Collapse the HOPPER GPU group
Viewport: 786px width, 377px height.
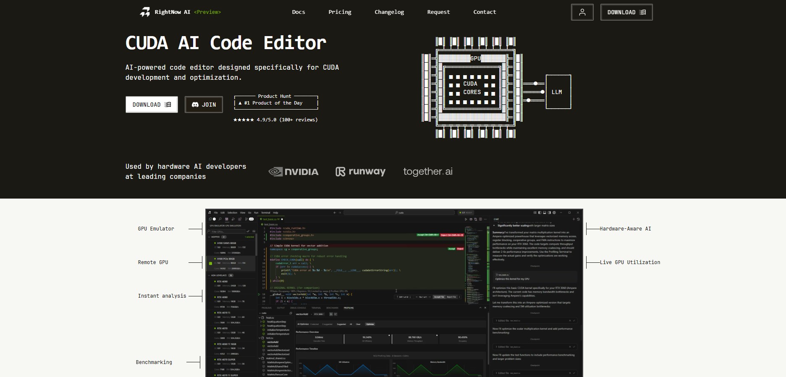pyautogui.click(x=210, y=237)
